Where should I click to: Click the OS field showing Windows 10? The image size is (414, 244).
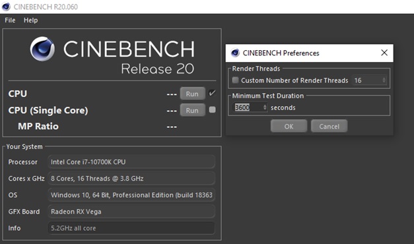tap(131, 195)
